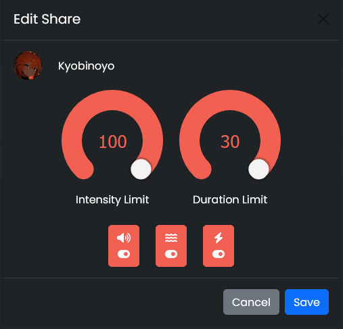Toggle the shock permission switch
Viewport: 343px width, 329px height.
tap(219, 254)
